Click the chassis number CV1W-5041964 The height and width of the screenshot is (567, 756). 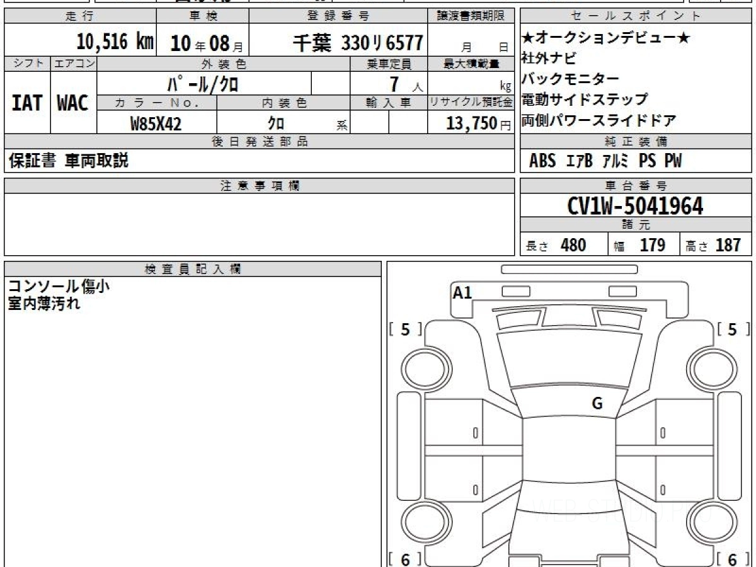[x=636, y=206]
